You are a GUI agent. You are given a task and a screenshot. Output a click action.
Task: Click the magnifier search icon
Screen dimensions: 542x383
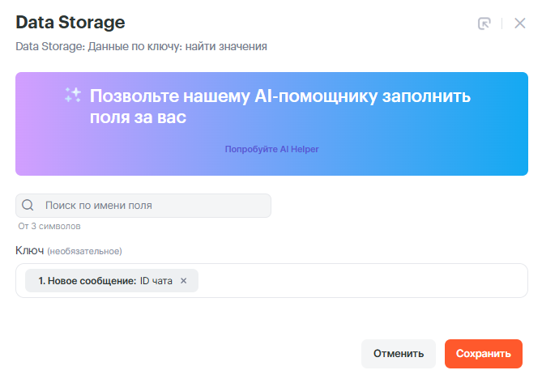point(28,206)
